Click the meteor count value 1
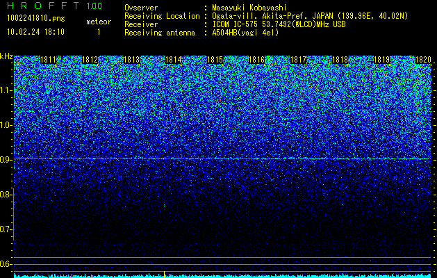The width and height of the screenshot is (437, 278). (99, 32)
